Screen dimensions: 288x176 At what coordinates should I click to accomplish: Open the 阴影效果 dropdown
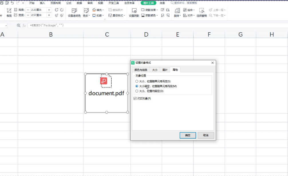pyautogui.click(x=149, y=10)
